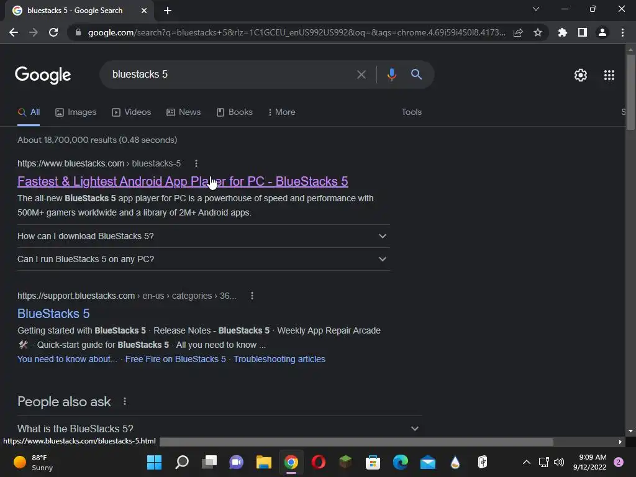Open the tab search dropdown arrow

pos(536,9)
